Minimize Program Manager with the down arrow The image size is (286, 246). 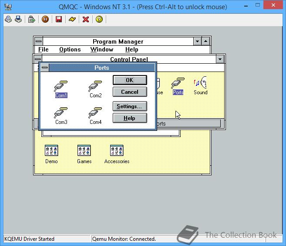198,41
